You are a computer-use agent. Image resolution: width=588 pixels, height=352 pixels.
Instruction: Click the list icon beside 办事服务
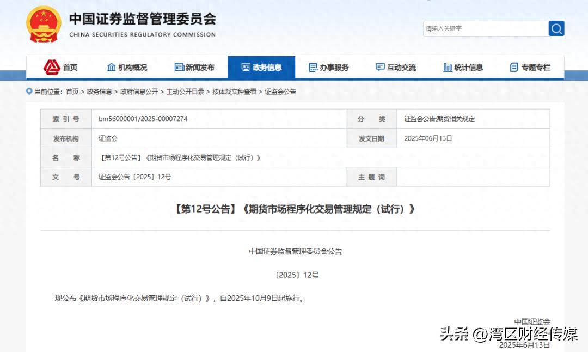(x=313, y=67)
